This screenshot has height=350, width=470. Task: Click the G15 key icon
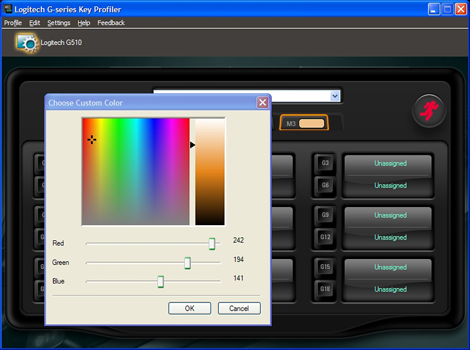pos(325,267)
